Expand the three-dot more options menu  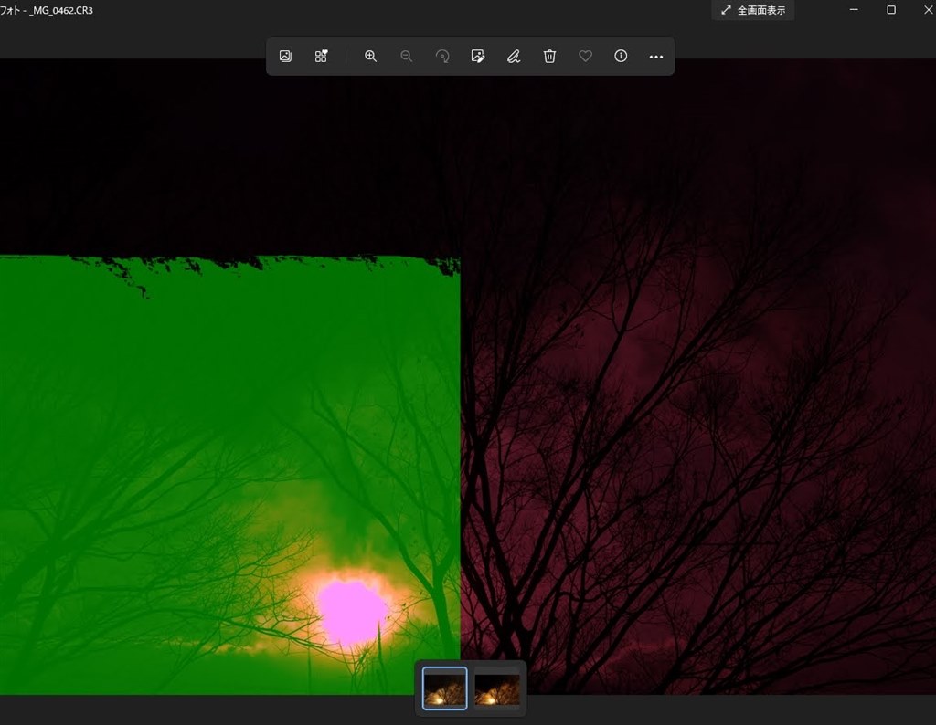[655, 57]
